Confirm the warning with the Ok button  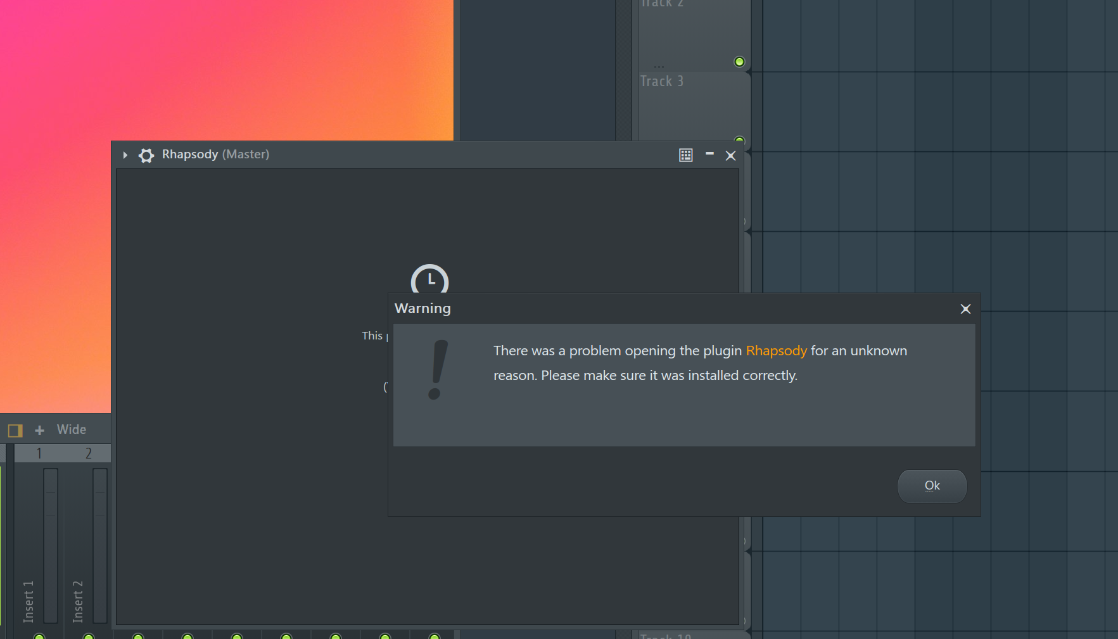tap(932, 486)
